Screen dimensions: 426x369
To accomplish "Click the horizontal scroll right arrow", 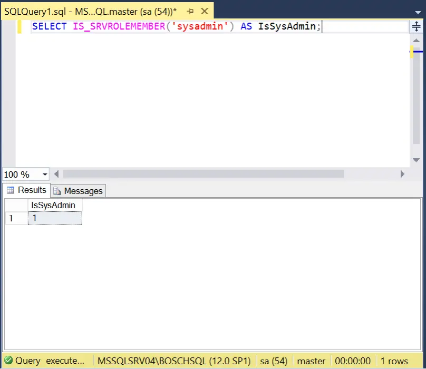I will pos(402,174).
